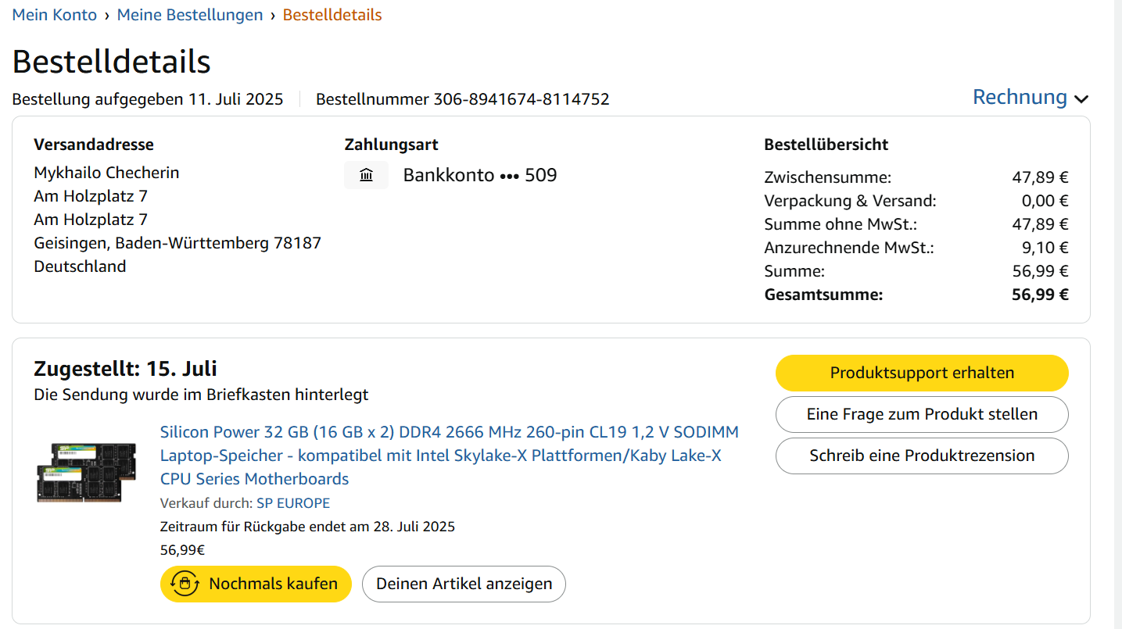
Task: Click Eine Frage zum Produkt stellen
Action: point(922,414)
